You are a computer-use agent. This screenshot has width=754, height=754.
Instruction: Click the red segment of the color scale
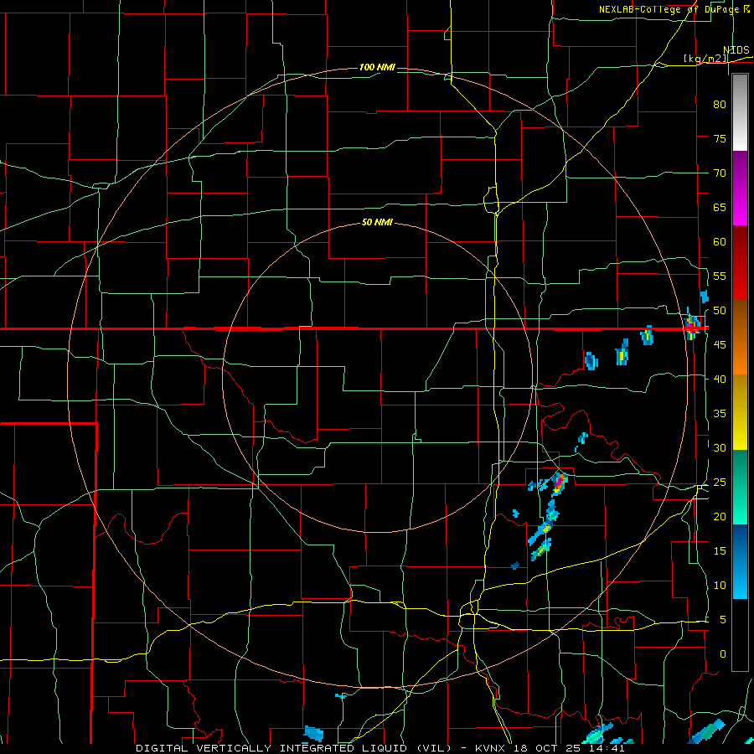tap(740, 263)
